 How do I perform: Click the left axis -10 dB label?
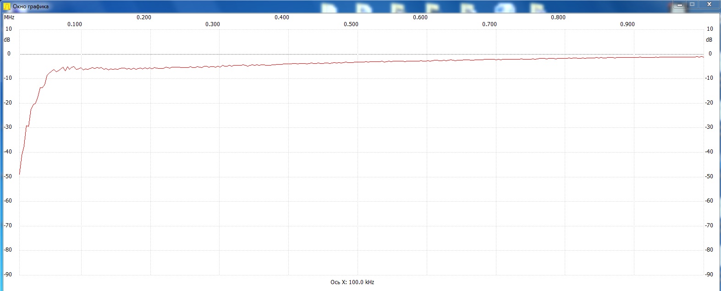click(8, 78)
